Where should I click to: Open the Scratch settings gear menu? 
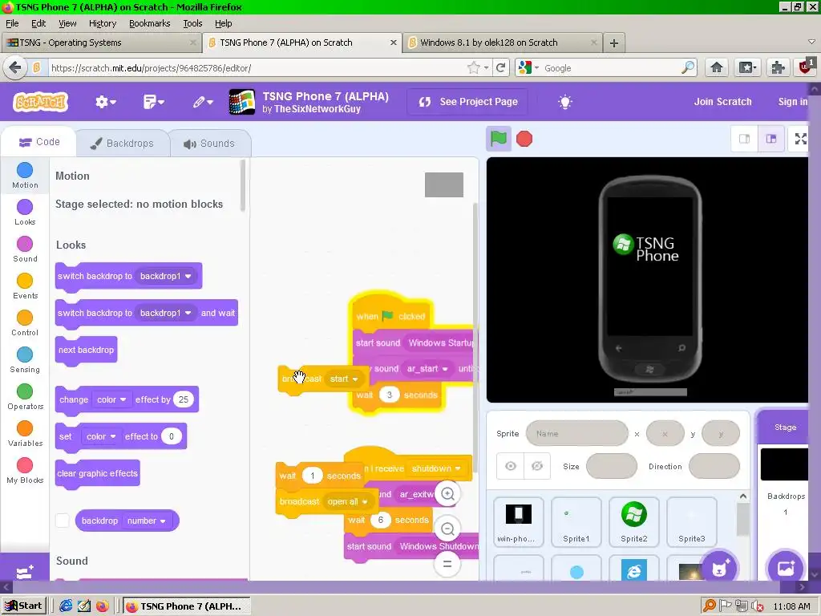[105, 102]
